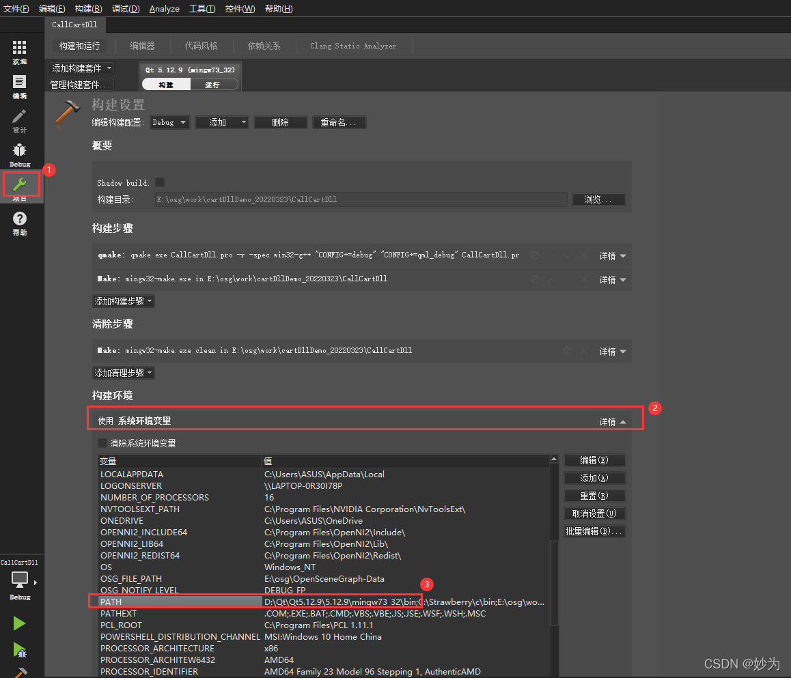Click the 删除 configuration button
The height and width of the screenshot is (678, 791).
[281, 122]
